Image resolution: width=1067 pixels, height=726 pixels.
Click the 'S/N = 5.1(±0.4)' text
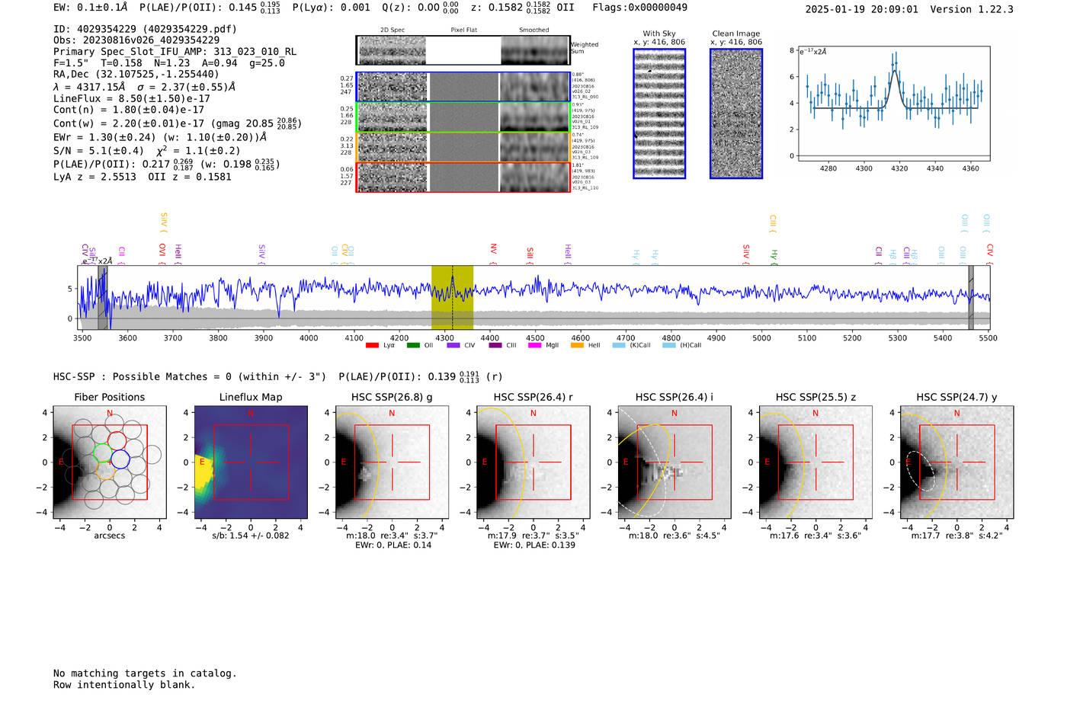tap(98, 151)
